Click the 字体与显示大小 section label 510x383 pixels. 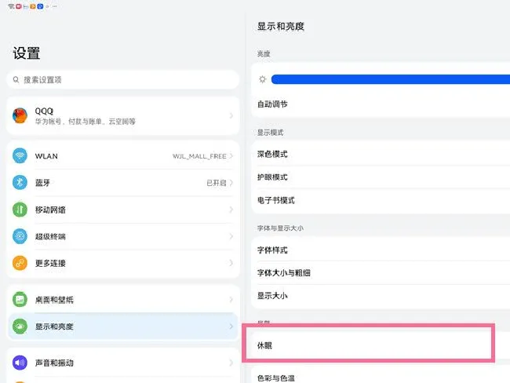pyautogui.click(x=280, y=228)
